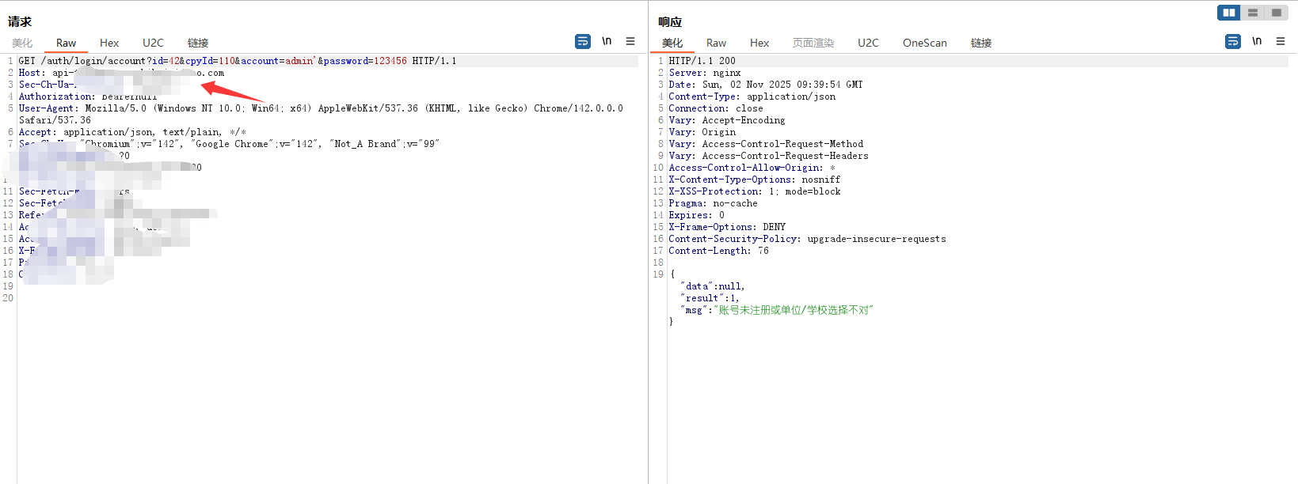
Task: Click the cpyId=110 parameter
Action: [210, 61]
